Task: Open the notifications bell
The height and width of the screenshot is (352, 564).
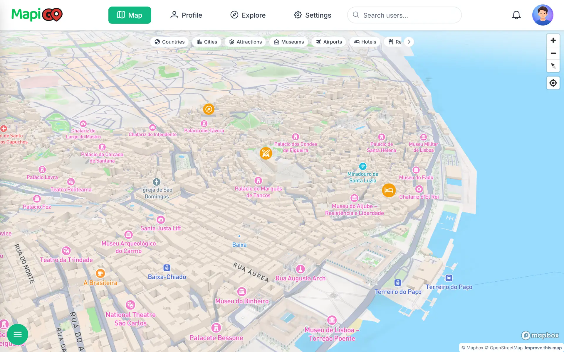Action: pyautogui.click(x=516, y=15)
